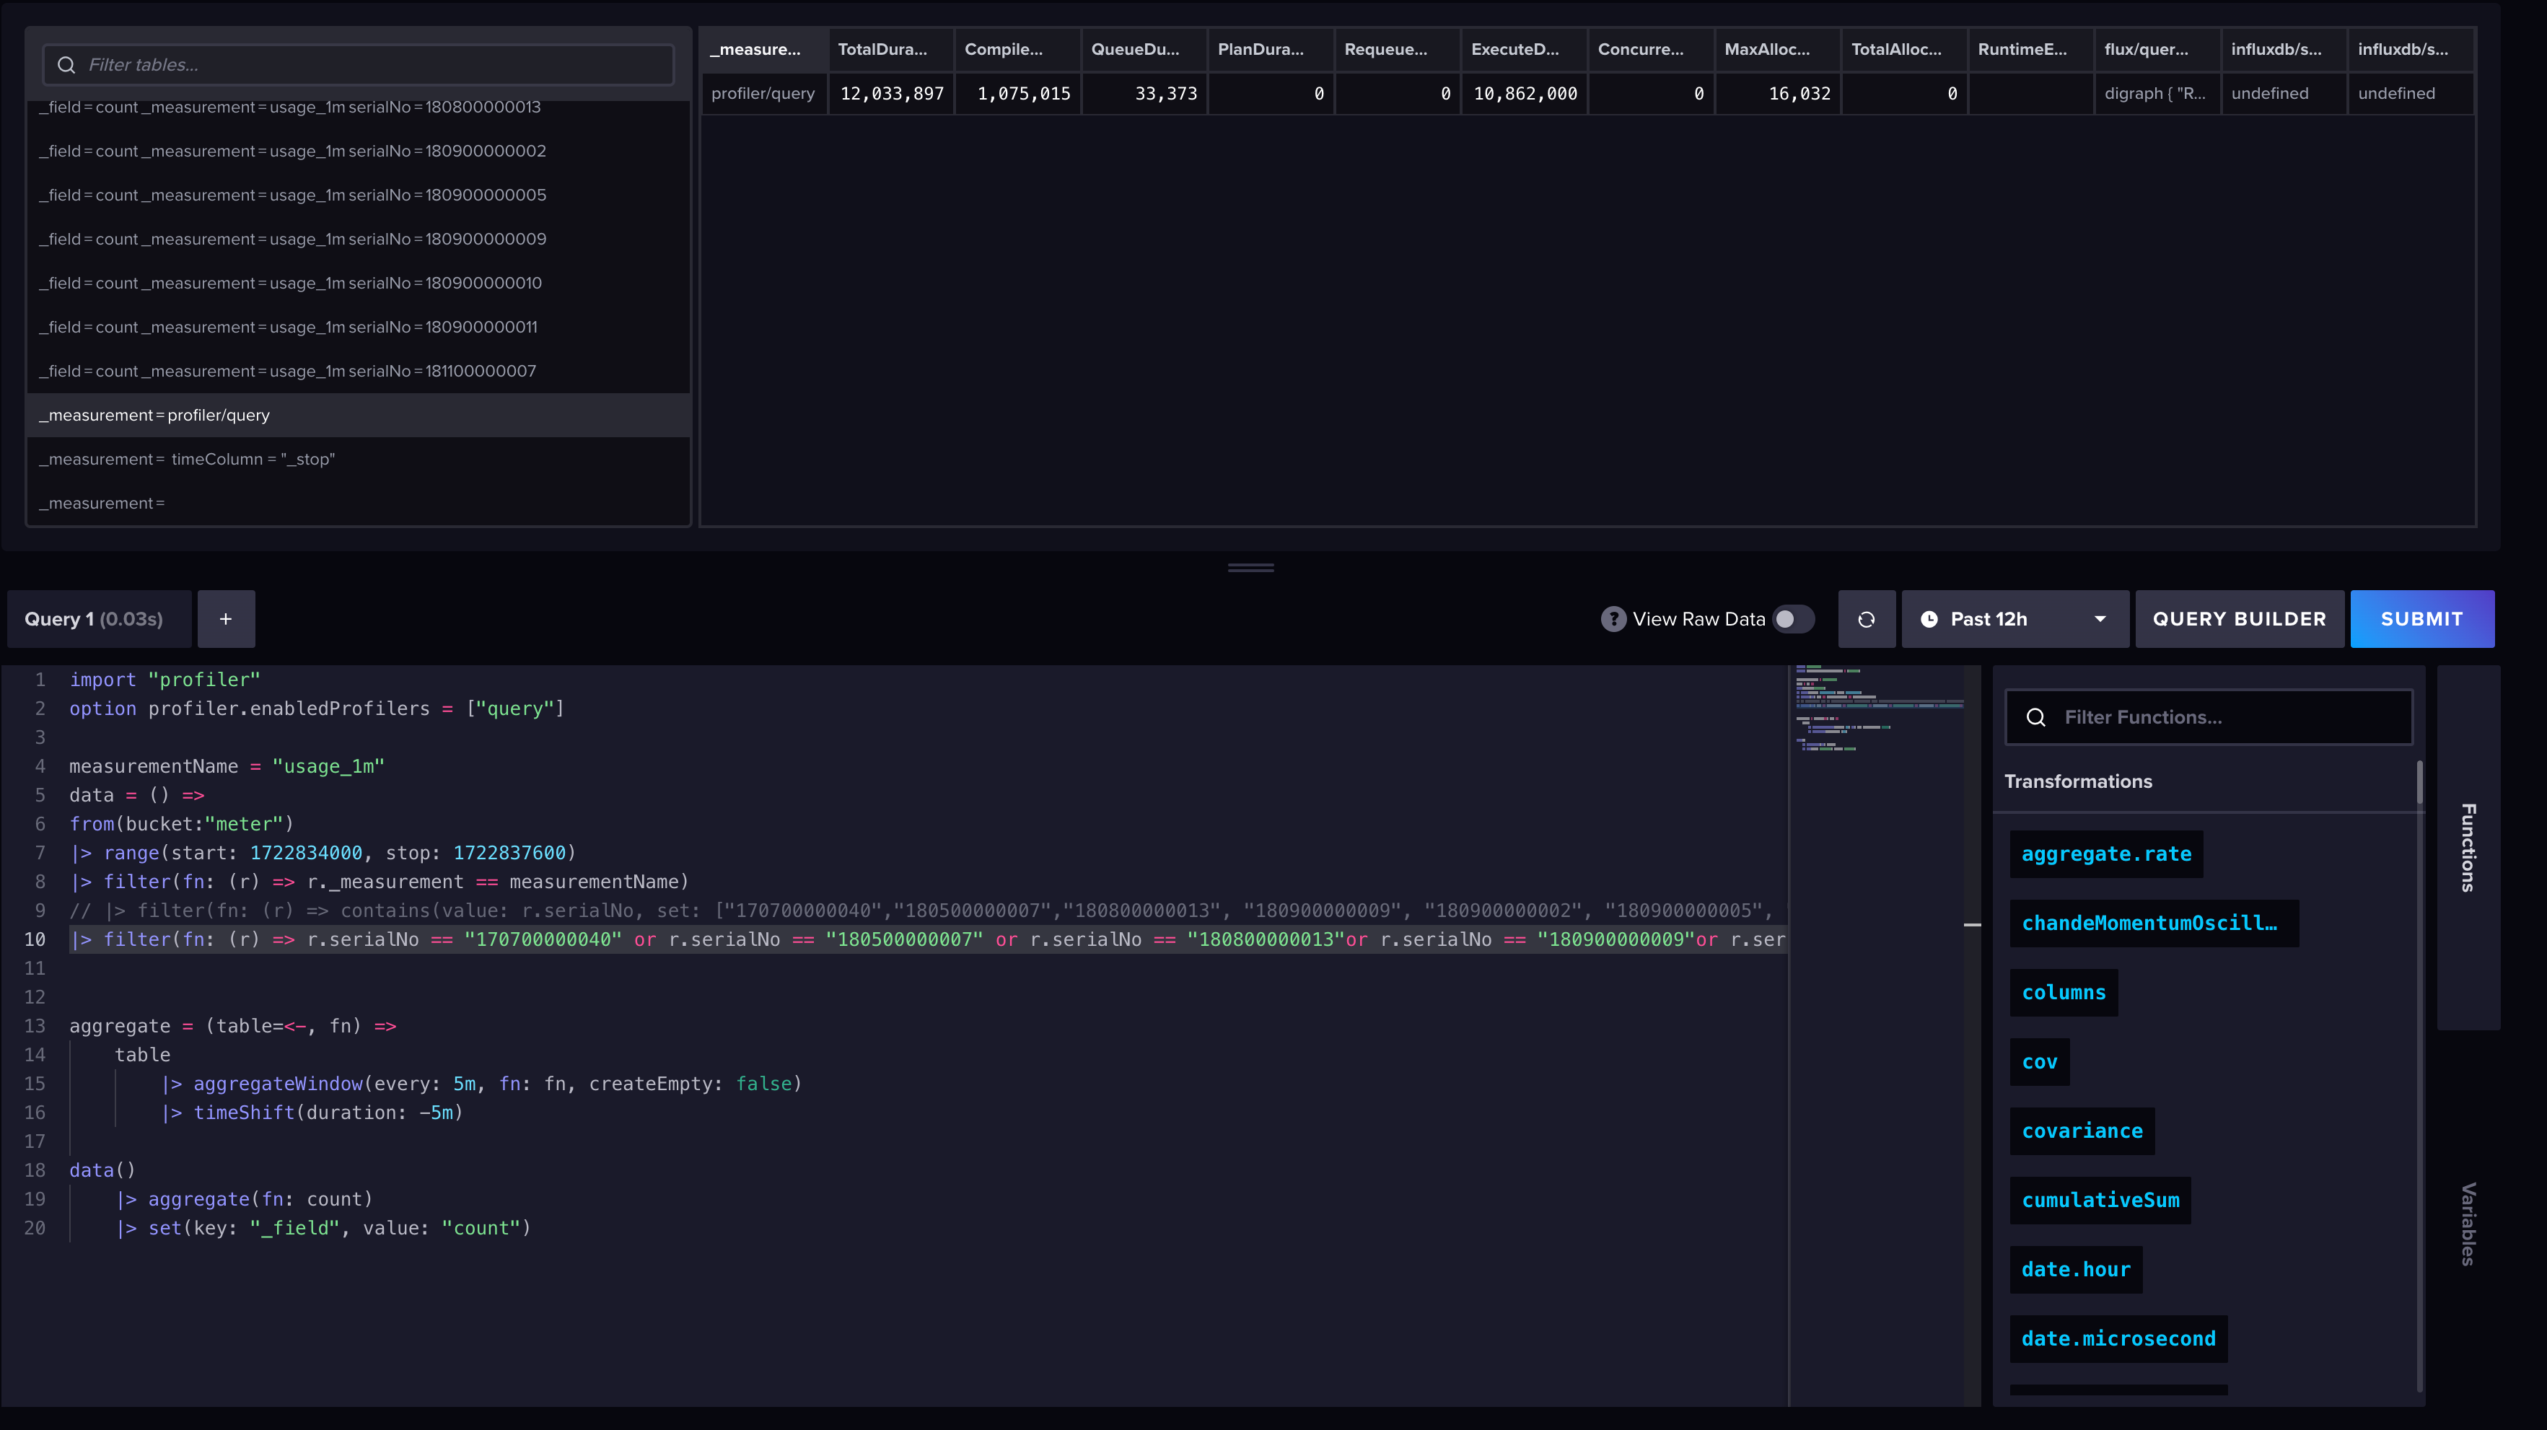Click line number 10 in the gutter
Image resolution: width=2547 pixels, height=1430 pixels.
(35, 939)
